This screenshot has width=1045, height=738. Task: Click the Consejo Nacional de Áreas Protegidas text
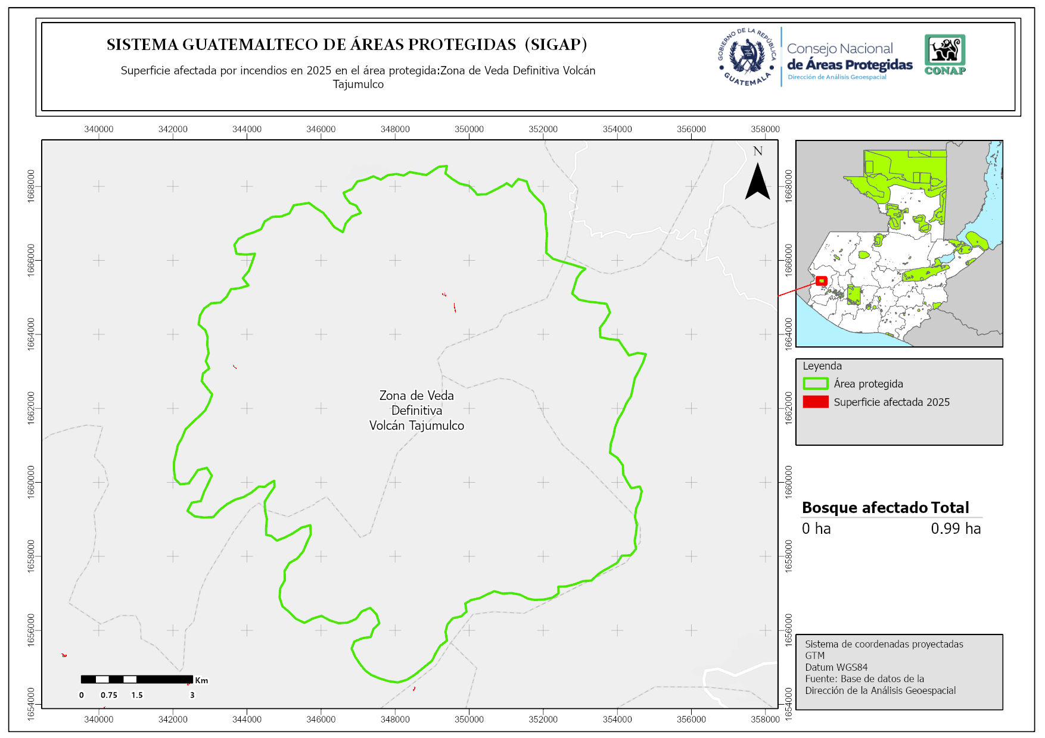click(849, 57)
